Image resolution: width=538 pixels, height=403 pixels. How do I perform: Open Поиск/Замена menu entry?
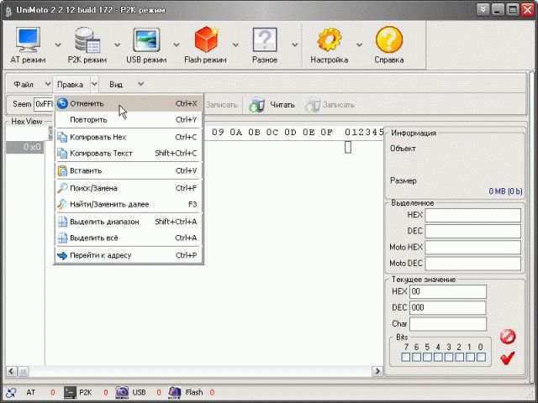tap(129, 188)
